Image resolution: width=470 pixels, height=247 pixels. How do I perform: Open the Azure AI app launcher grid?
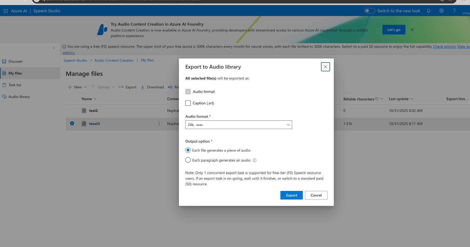[6, 11]
